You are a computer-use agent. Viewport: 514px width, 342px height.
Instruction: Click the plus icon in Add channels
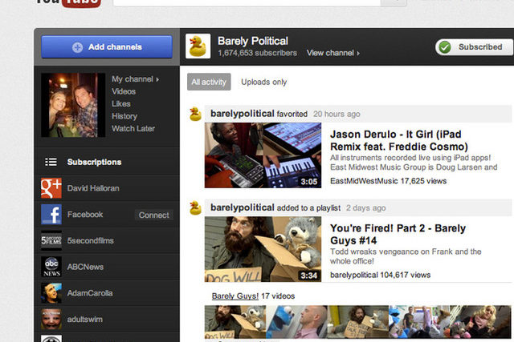[x=77, y=47]
